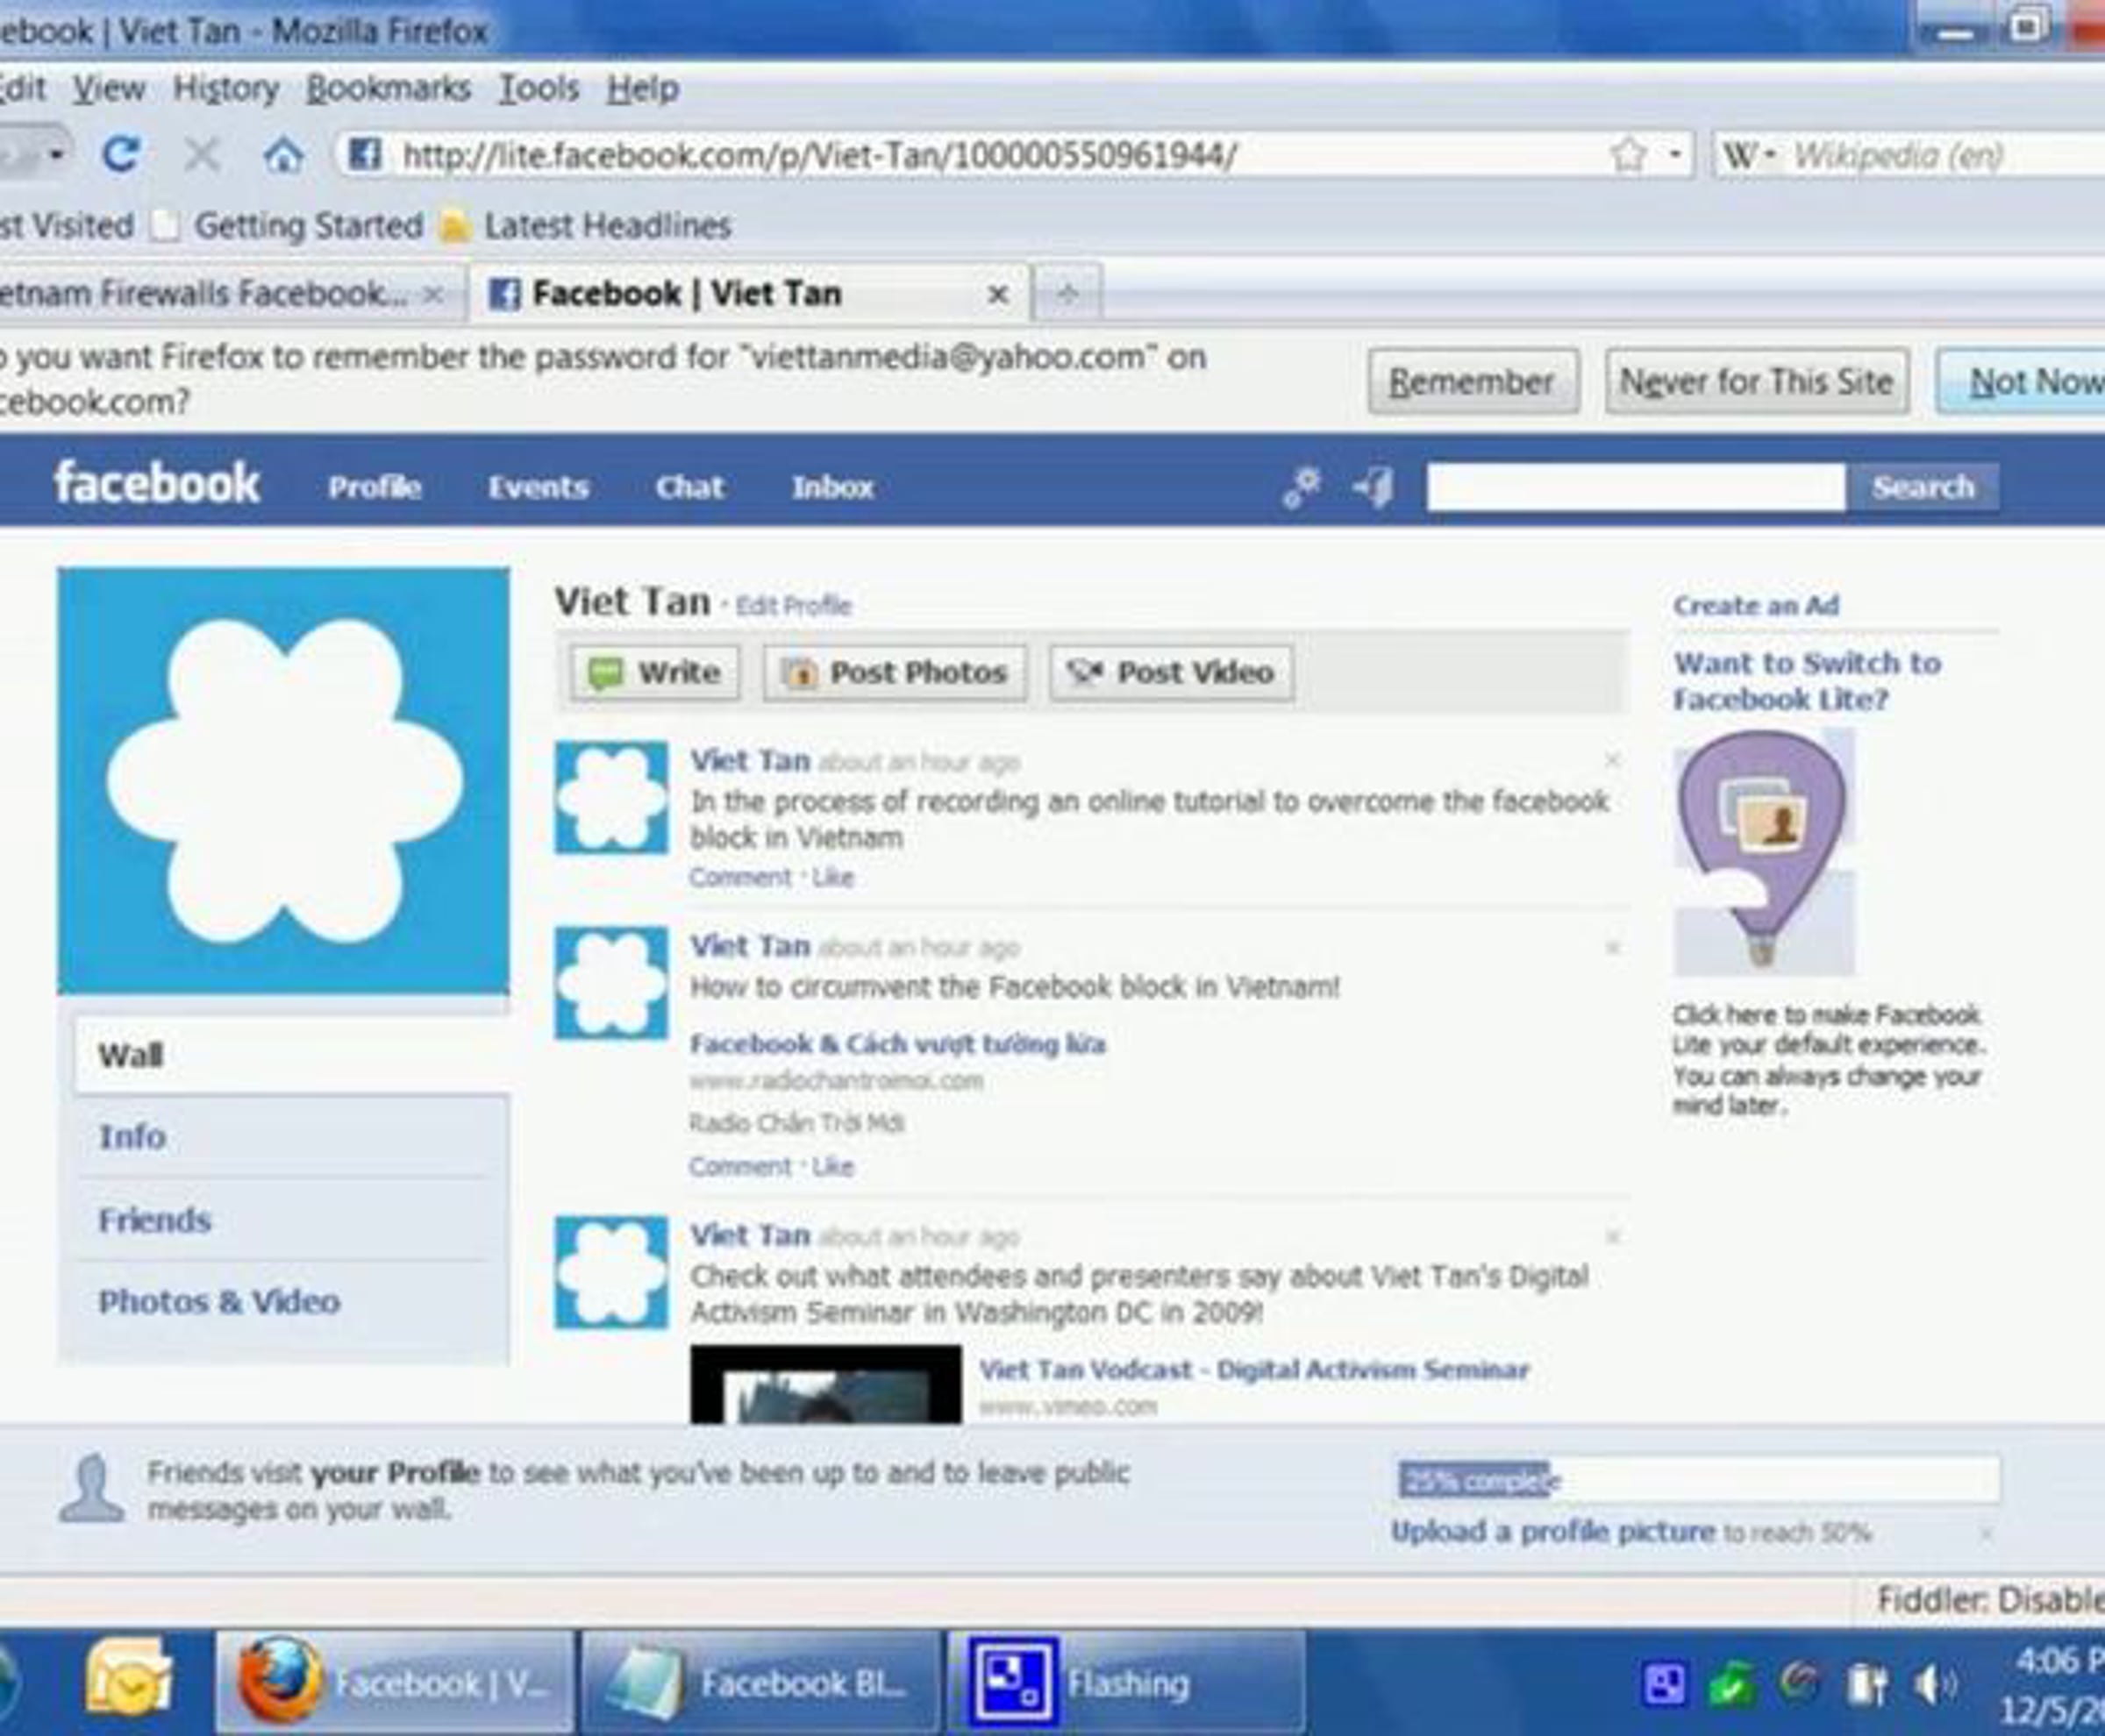Click the Post Photos button
This screenshot has width=2105, height=1736.
895,672
